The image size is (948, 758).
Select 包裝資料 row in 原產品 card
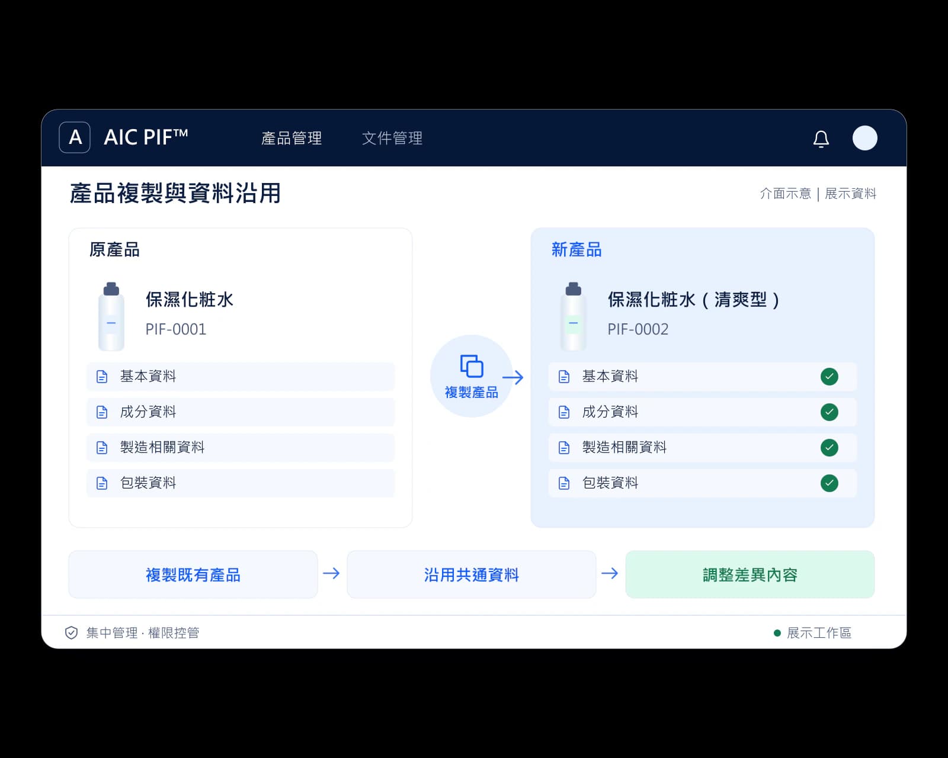(241, 483)
